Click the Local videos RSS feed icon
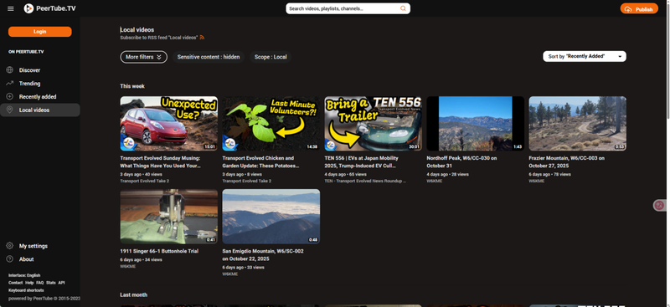The width and height of the screenshot is (670, 307). tap(202, 38)
